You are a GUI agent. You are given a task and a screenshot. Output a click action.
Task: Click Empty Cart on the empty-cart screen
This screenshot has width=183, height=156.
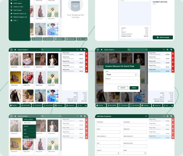71,39
